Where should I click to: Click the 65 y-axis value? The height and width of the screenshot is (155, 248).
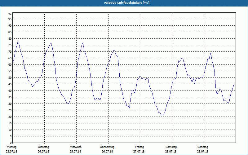(x=10, y=58)
